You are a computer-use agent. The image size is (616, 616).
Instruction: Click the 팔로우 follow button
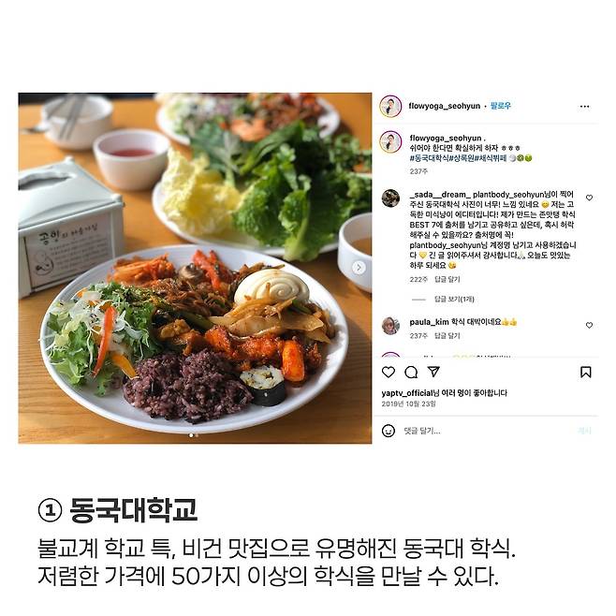tap(501, 106)
